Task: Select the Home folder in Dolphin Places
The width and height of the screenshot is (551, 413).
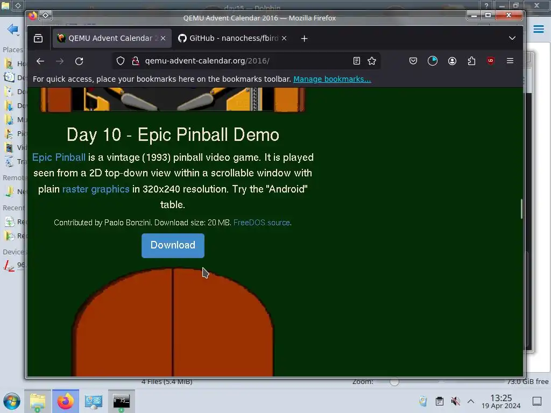Action: point(15,63)
